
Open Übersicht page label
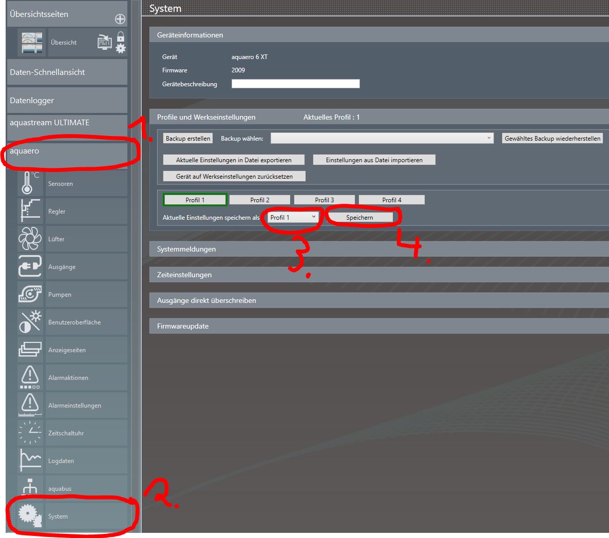pos(64,42)
